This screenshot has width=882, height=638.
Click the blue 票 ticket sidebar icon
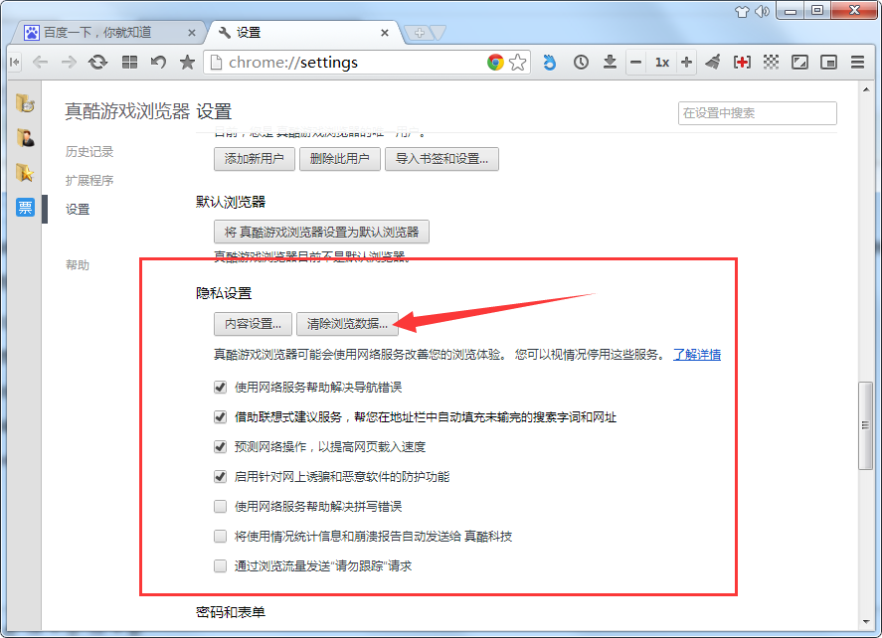point(25,207)
